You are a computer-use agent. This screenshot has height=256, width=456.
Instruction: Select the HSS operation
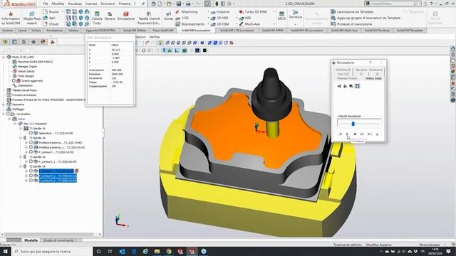click(x=245, y=18)
